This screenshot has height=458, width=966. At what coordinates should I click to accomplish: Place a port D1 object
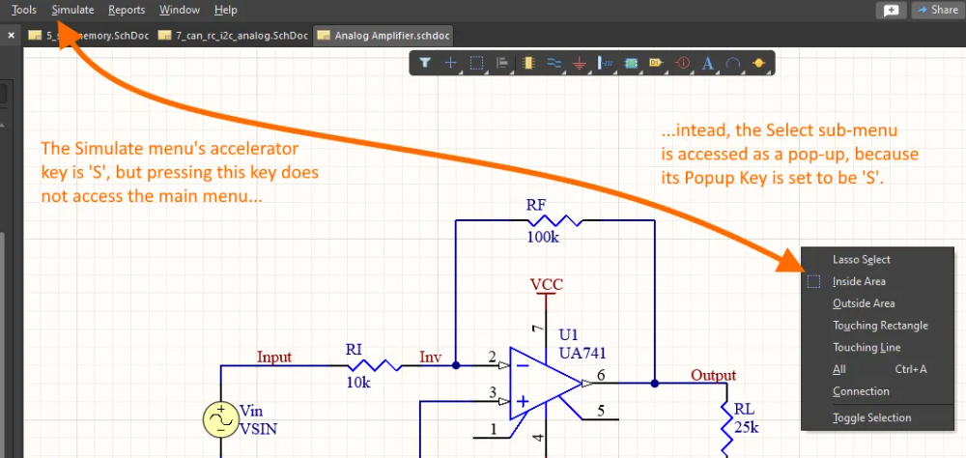[656, 63]
